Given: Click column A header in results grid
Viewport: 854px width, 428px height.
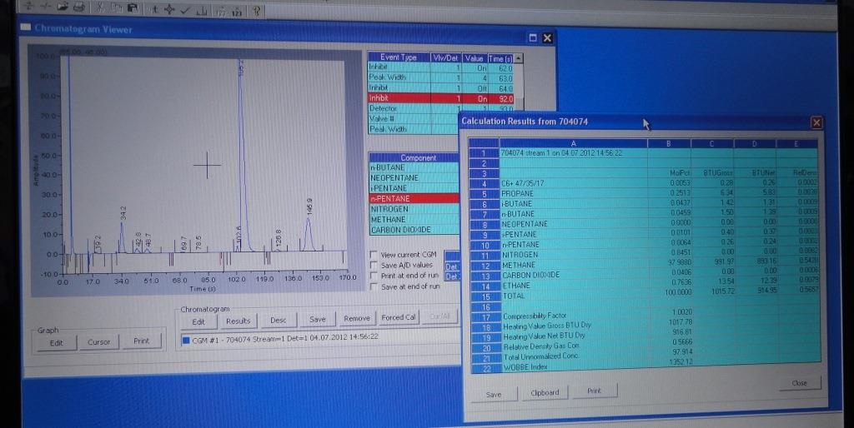Looking at the screenshot, I should coord(574,143).
